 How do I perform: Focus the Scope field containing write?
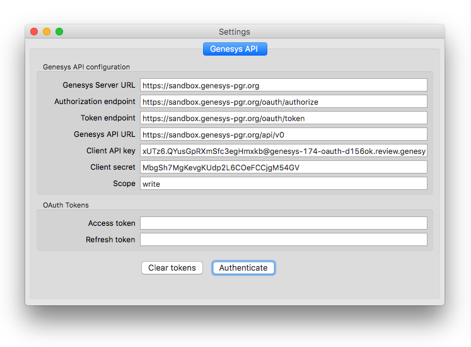[284, 184]
